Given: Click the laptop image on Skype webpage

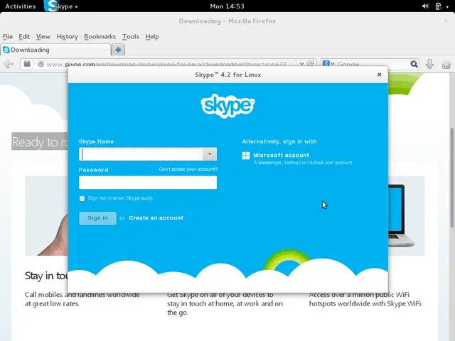Looking at the screenshot, I should click(x=402, y=215).
